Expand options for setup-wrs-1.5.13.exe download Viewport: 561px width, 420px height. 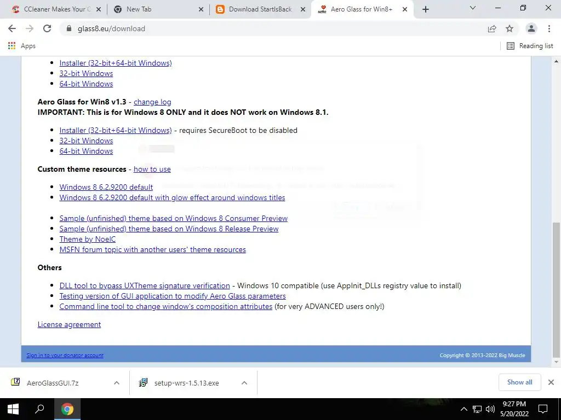click(x=244, y=383)
